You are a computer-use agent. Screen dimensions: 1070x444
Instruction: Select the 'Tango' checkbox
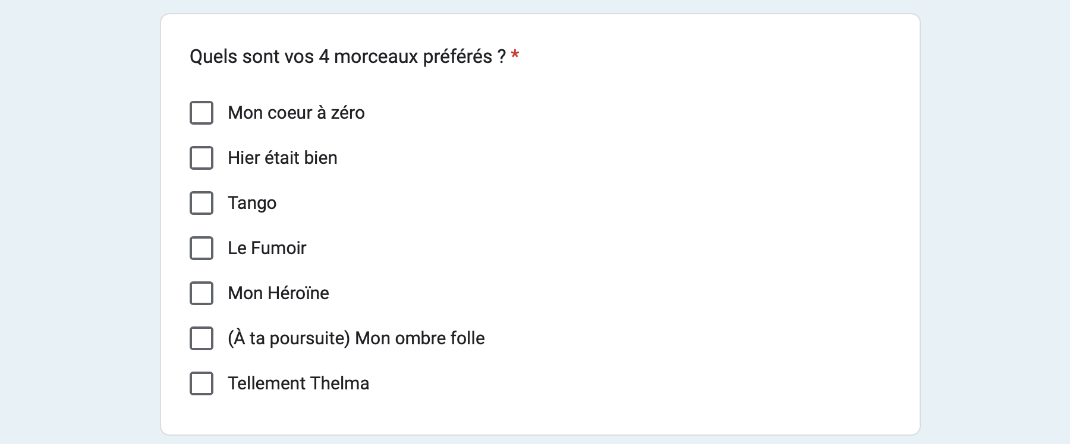202,203
